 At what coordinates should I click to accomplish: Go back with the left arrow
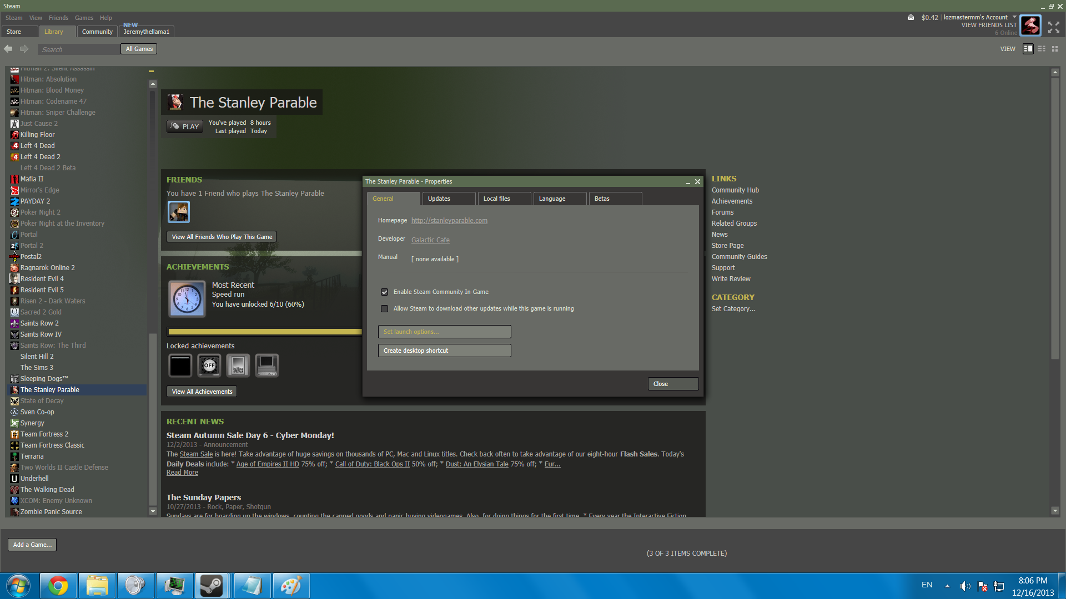[8, 49]
